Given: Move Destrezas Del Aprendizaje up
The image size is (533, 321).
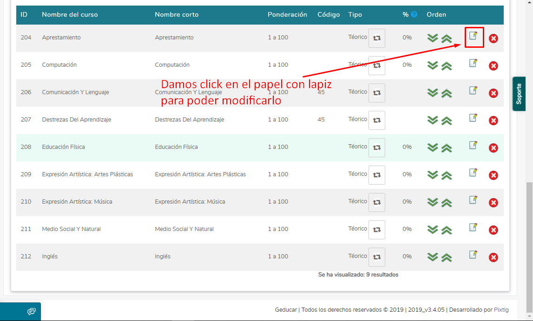Looking at the screenshot, I should [x=447, y=121].
